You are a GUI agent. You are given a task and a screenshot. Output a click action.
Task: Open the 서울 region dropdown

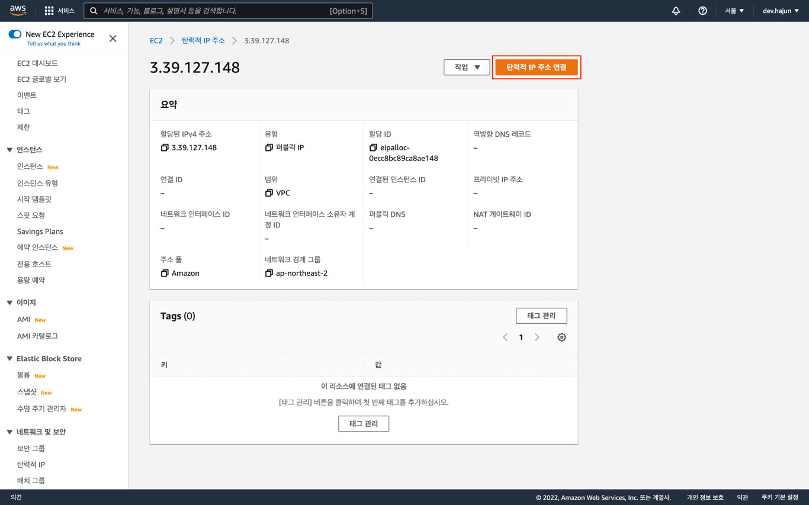point(734,11)
